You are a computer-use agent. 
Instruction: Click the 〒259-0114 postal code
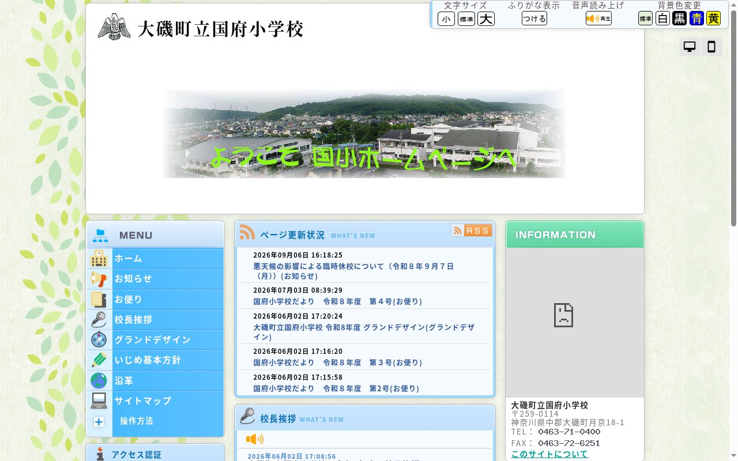[535, 414]
